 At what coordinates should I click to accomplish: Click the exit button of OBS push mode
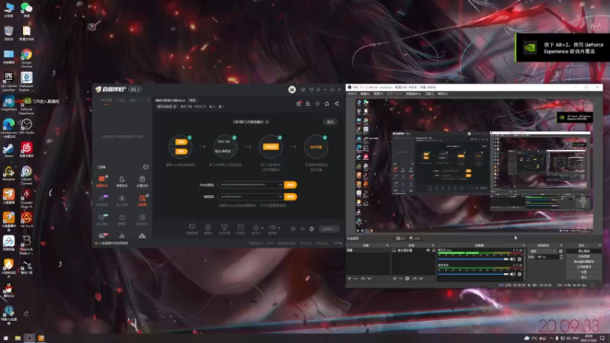tap(330, 122)
